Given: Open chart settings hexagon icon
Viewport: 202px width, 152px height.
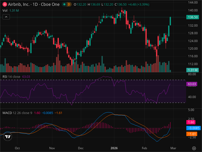Looking at the screenshot, I should [x=194, y=148].
